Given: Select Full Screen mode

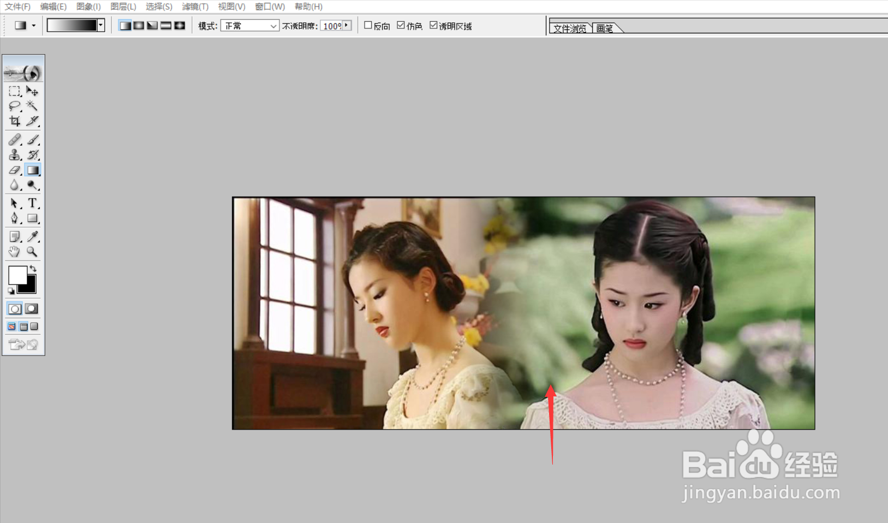Looking at the screenshot, I should point(34,326).
